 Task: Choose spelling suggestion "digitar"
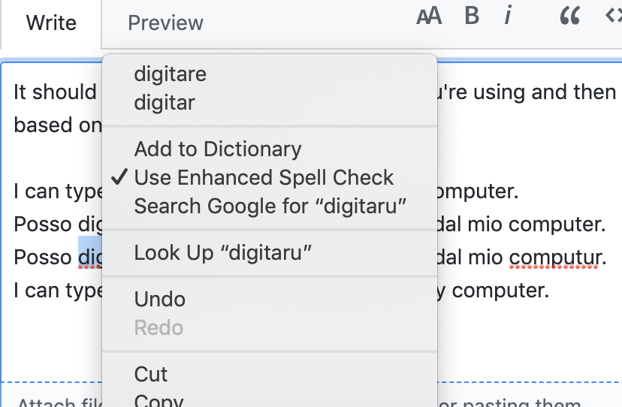(x=270, y=103)
